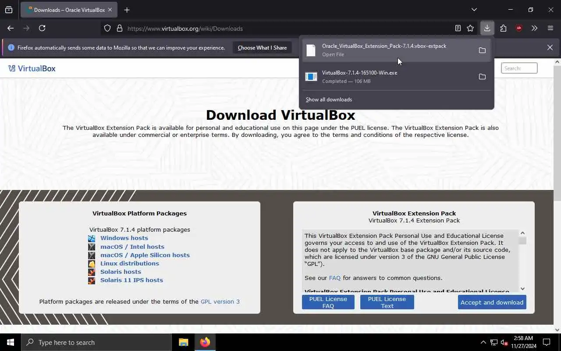Click the license box scrollbar thumb
This screenshot has width=561, height=351.
tap(522, 241)
